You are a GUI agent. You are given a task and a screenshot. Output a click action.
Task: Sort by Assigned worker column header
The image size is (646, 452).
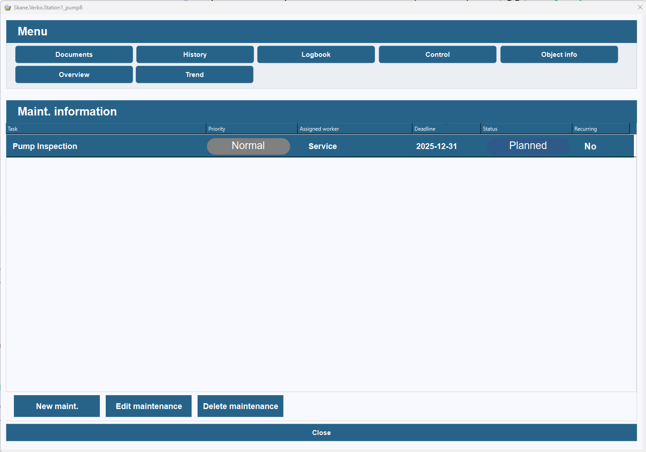[x=355, y=129]
